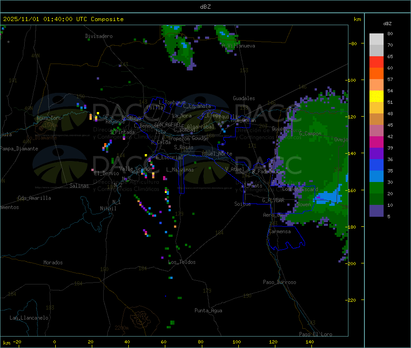
Task: Click the Agua_Toro location label
Action: [x=49, y=118]
